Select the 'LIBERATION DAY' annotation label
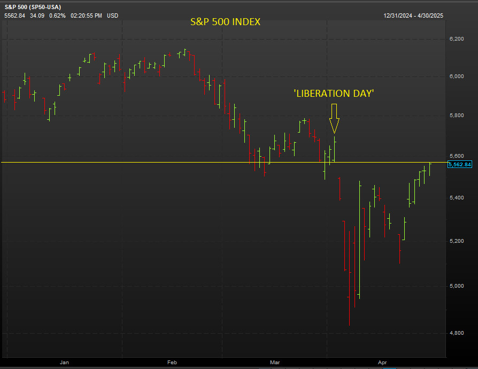Viewport: 478px width, 369px height. pos(334,93)
